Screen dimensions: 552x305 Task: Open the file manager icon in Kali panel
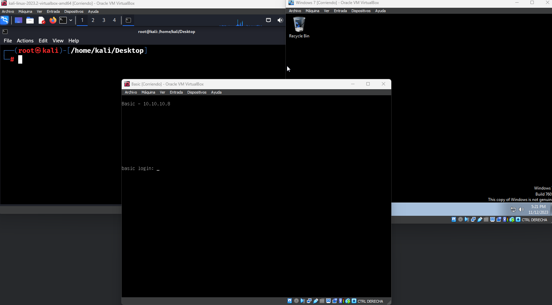click(30, 20)
